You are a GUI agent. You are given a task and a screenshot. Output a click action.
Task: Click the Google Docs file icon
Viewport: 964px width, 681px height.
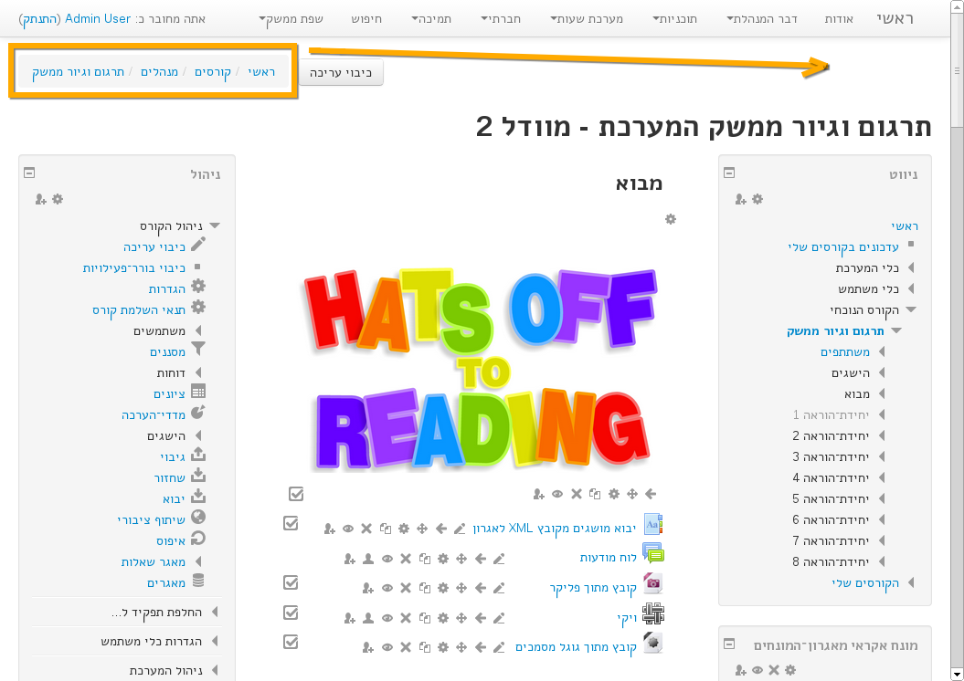[653, 643]
